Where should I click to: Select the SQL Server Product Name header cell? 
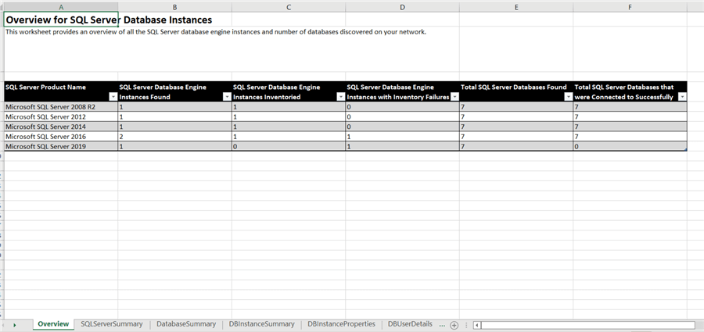tap(61, 91)
